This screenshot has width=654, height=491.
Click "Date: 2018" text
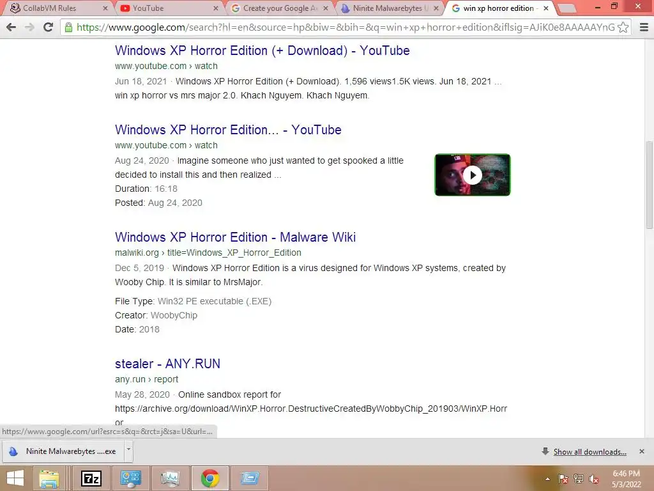tap(137, 329)
